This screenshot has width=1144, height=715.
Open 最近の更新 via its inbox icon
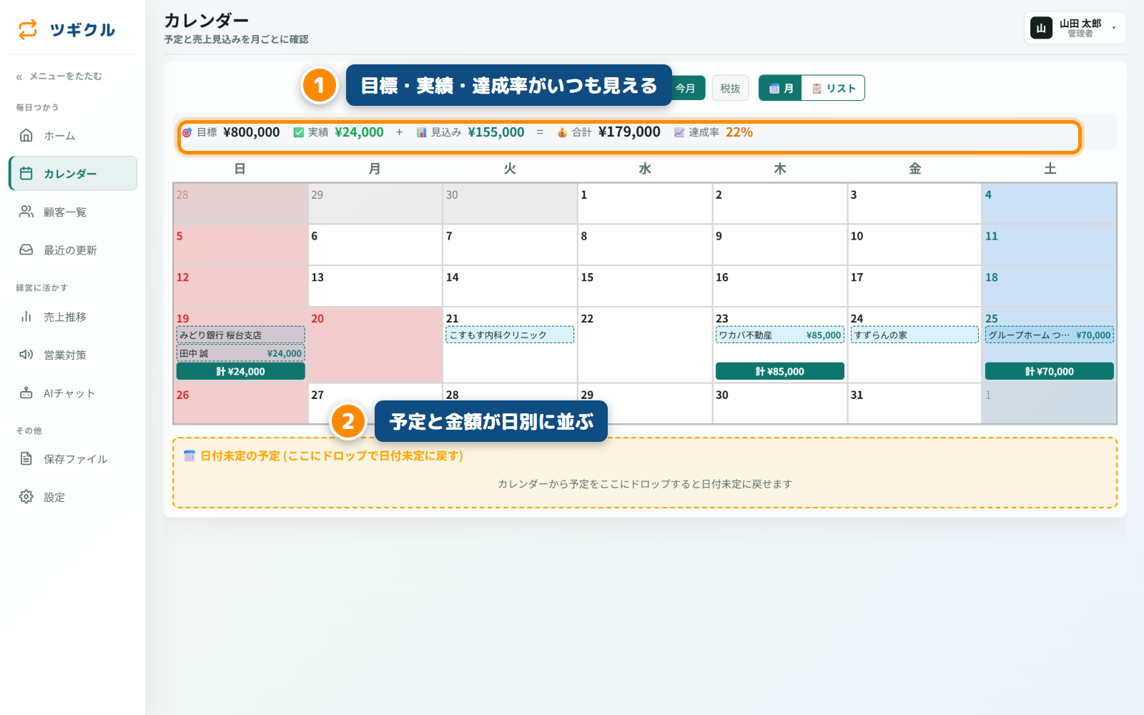pos(26,250)
